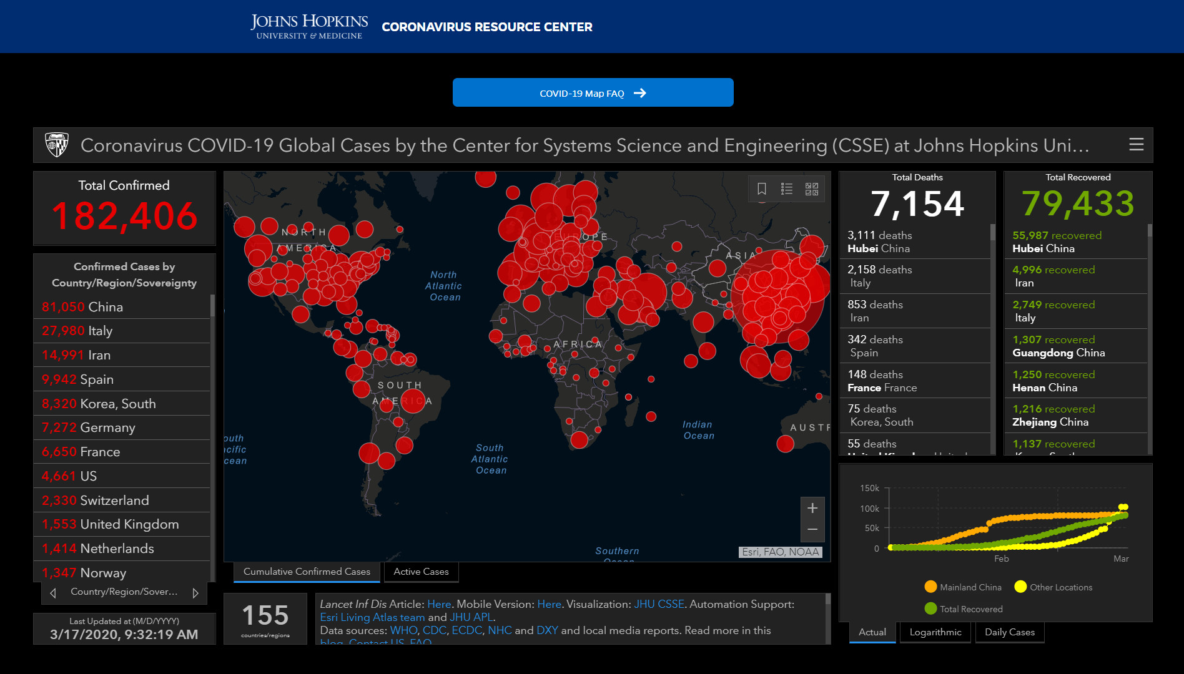
Task: Select Hubei China 55,987 recovered entry
Action: pos(1076,242)
